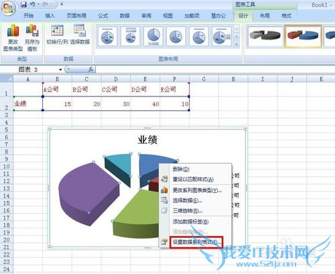Viewport: 335px width, 274px height.
Task: Apply fourth pie chart layout thumbnail
Action: (x=176, y=36)
